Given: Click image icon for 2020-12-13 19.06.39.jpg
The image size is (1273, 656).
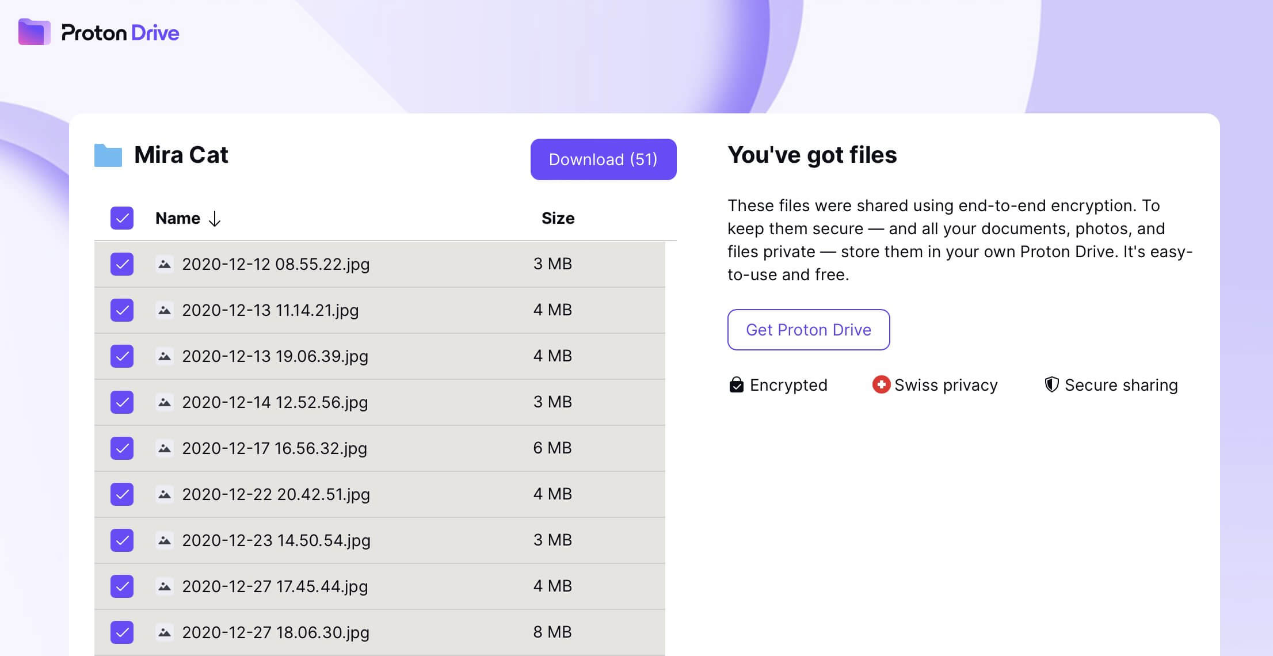Looking at the screenshot, I should tap(165, 356).
